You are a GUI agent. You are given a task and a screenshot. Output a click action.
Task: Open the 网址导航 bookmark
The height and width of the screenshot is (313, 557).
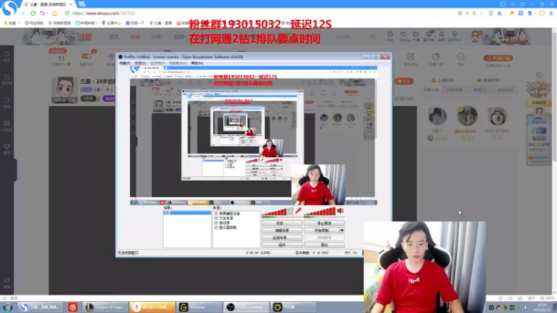click(34, 23)
